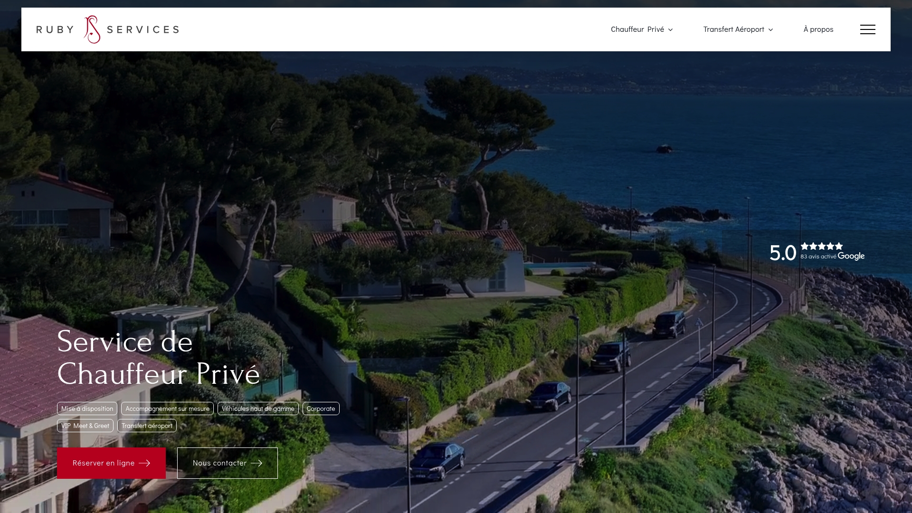Image resolution: width=912 pixels, height=513 pixels.
Task: Click the five-star rating icons
Action: 822,246
